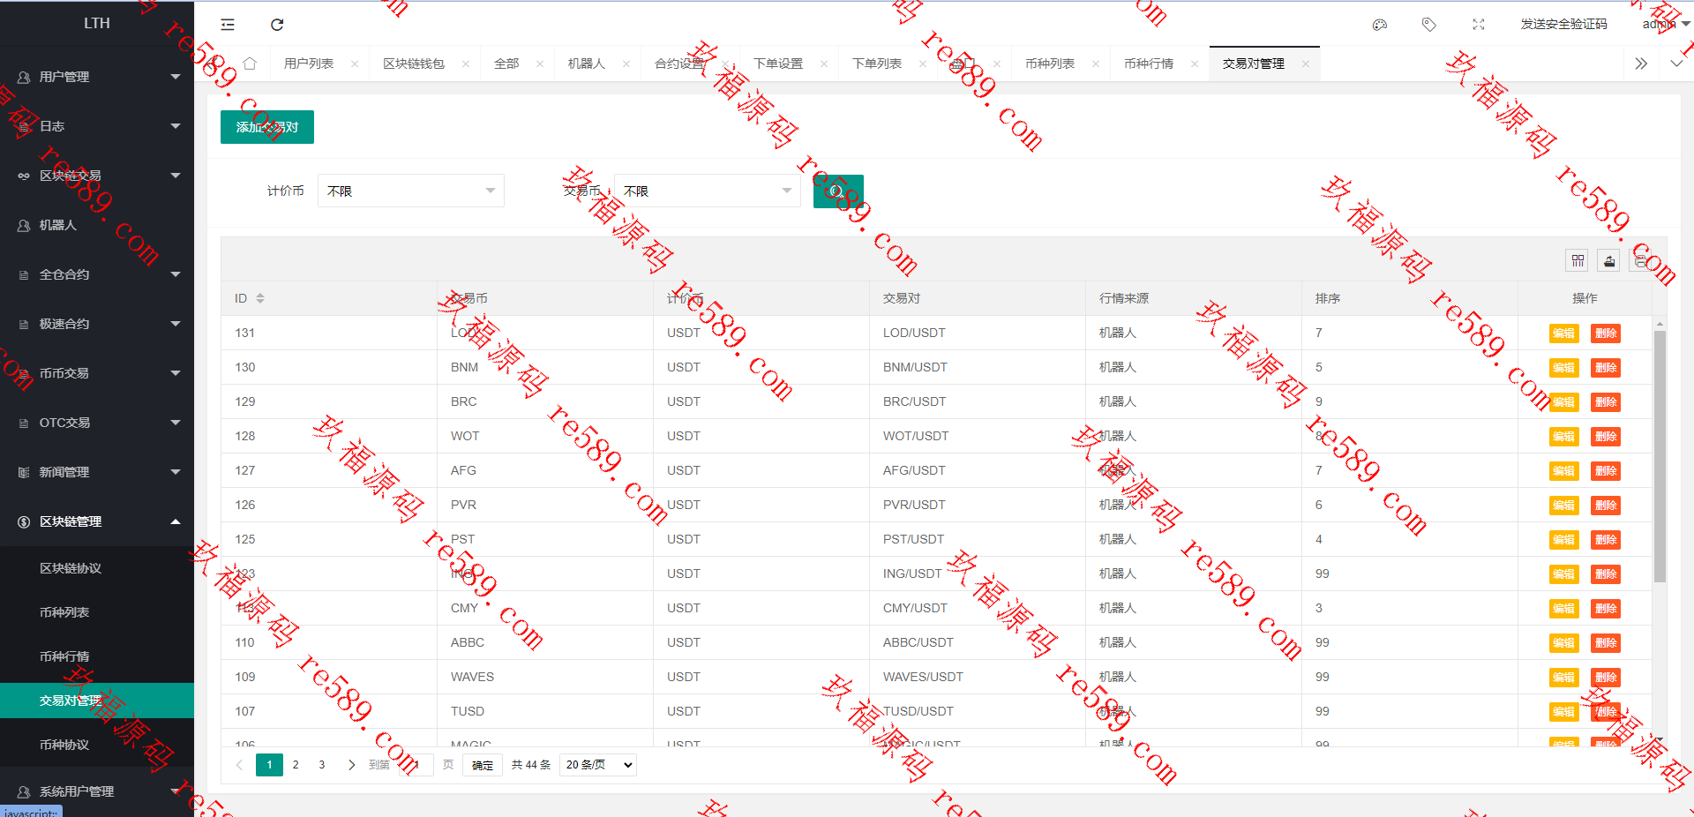The image size is (1694, 817).
Task: Export the table with the export icon
Action: click(1609, 260)
